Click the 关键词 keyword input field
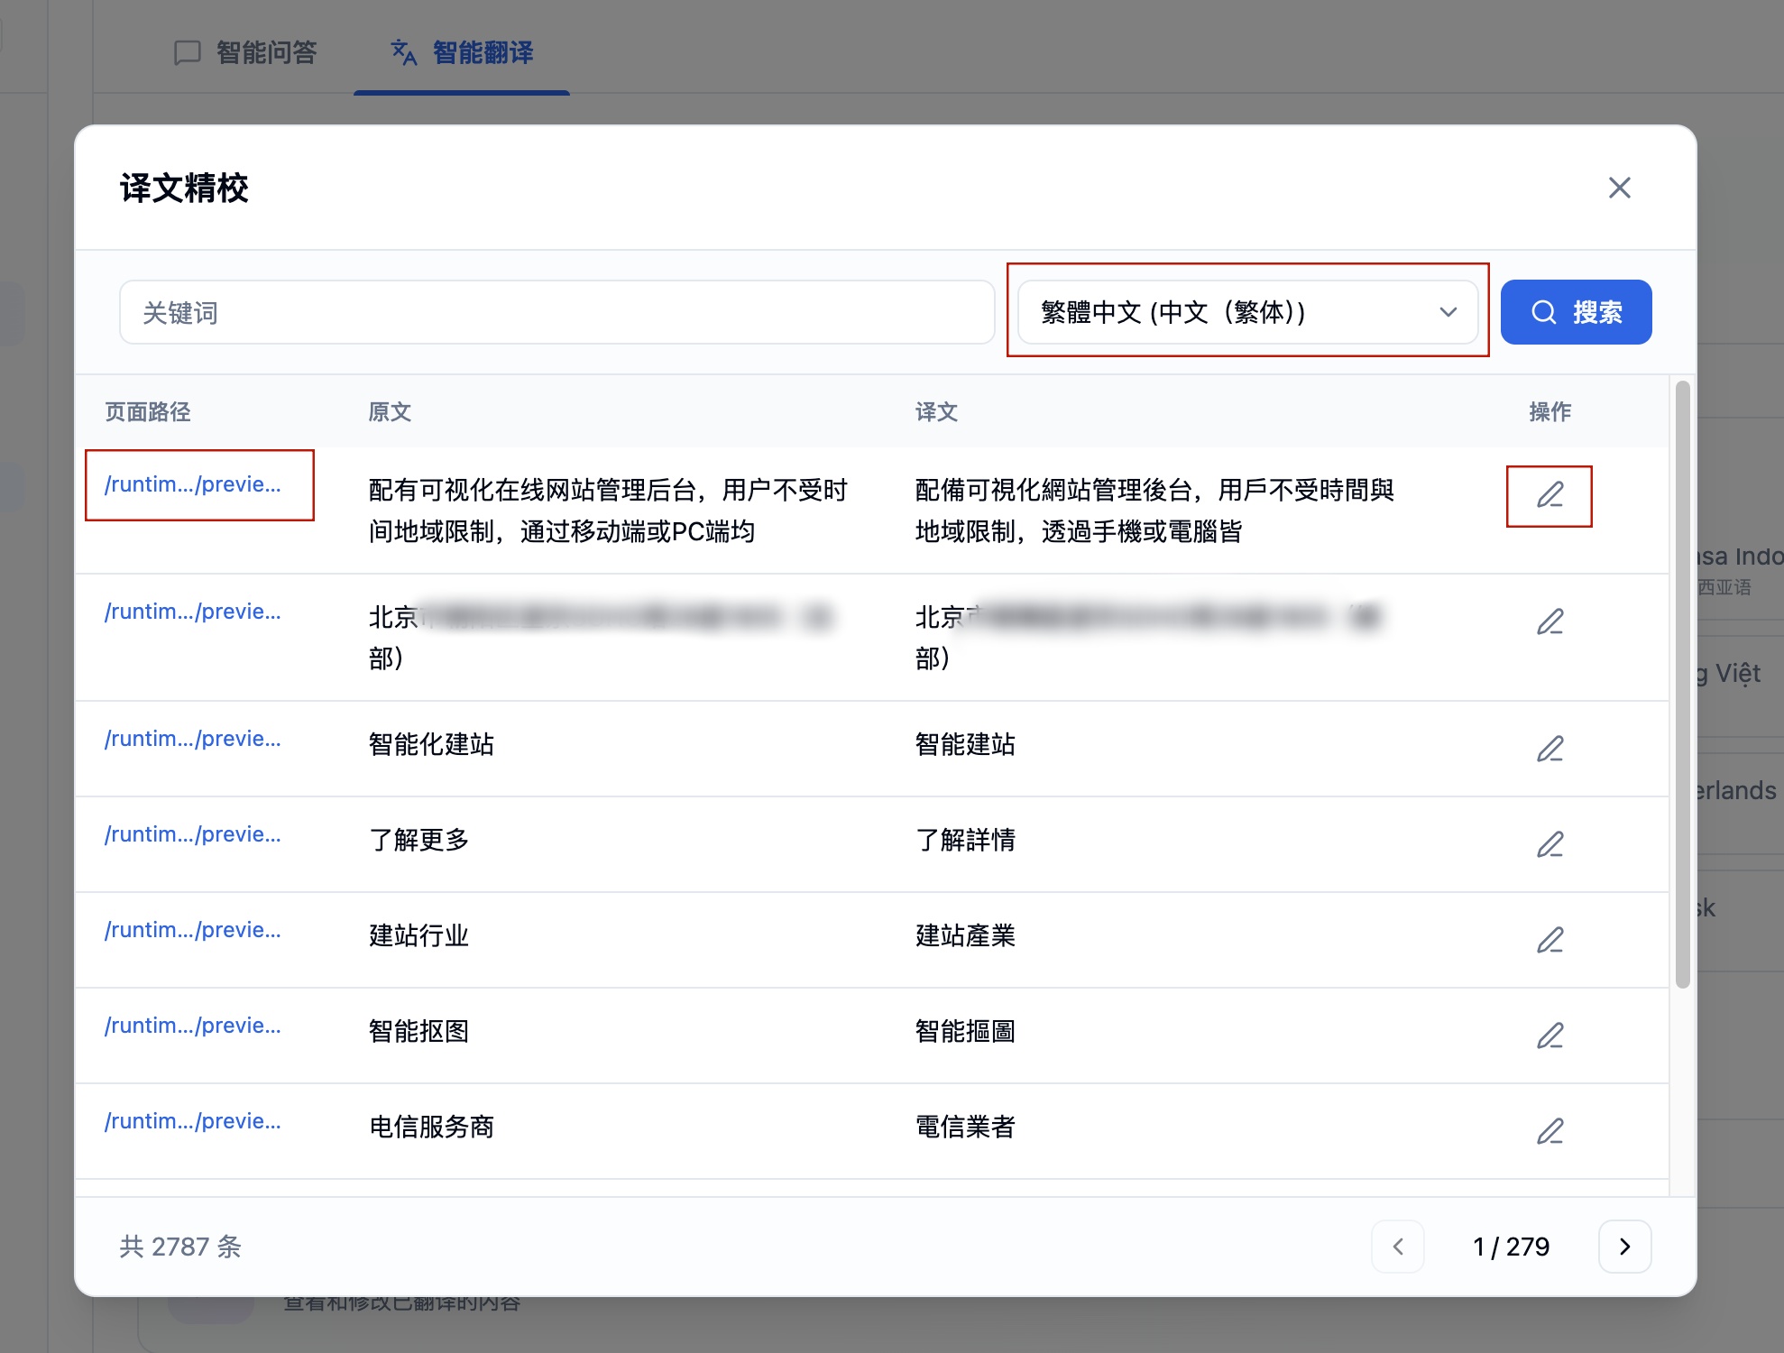This screenshot has height=1353, width=1784. [556, 312]
